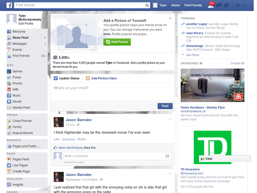The height and width of the screenshot is (193, 257).
Task: Open the Chat bar
Action: pyautogui.click(x=225, y=159)
